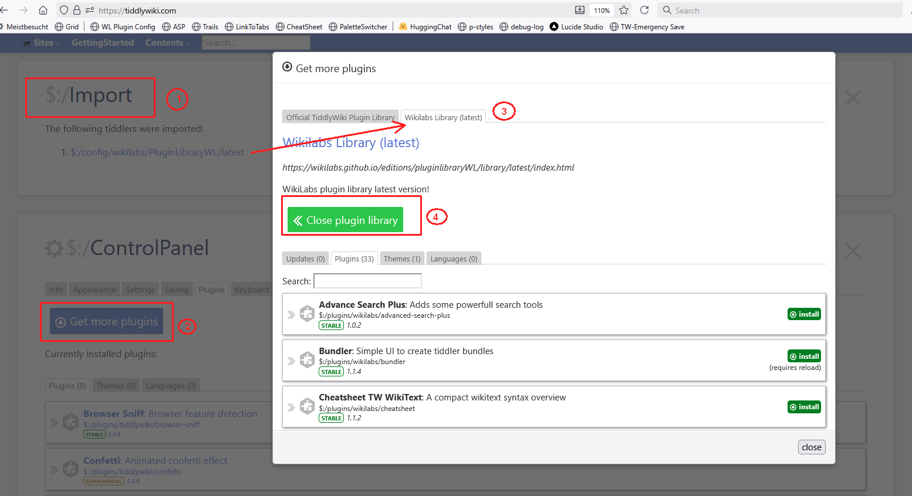Switch to the Plugins (33) tab

(x=354, y=259)
